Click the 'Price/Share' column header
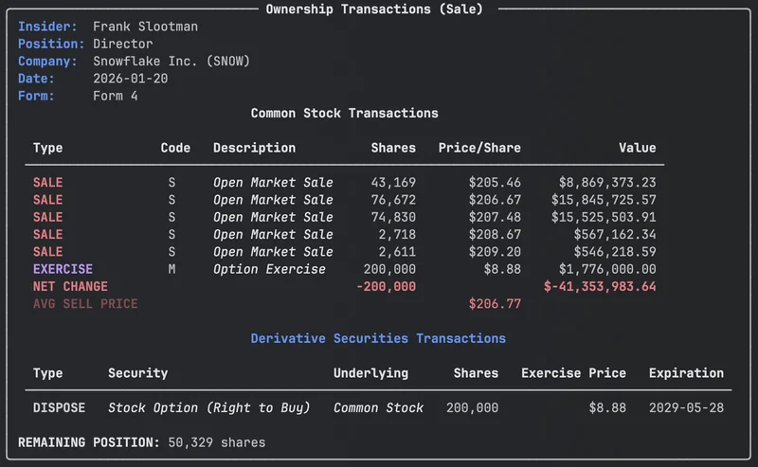The width and height of the screenshot is (758, 467). 479,148
